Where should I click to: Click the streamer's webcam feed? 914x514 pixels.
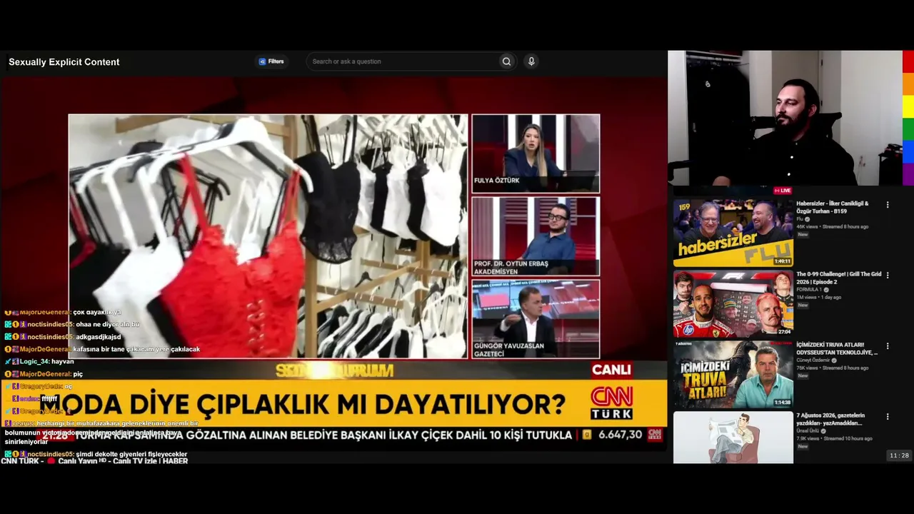785,118
